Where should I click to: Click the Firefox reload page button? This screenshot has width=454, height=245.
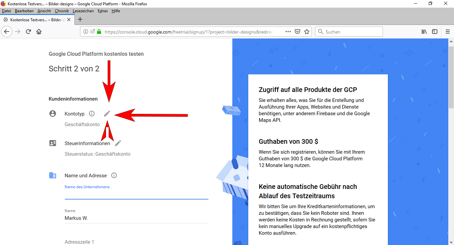click(28, 32)
